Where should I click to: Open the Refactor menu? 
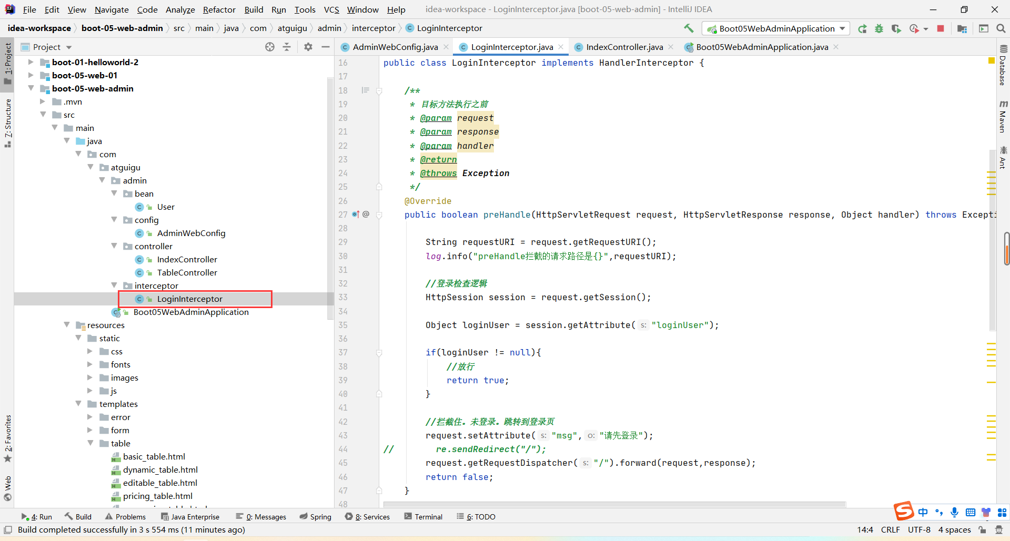[x=219, y=9]
